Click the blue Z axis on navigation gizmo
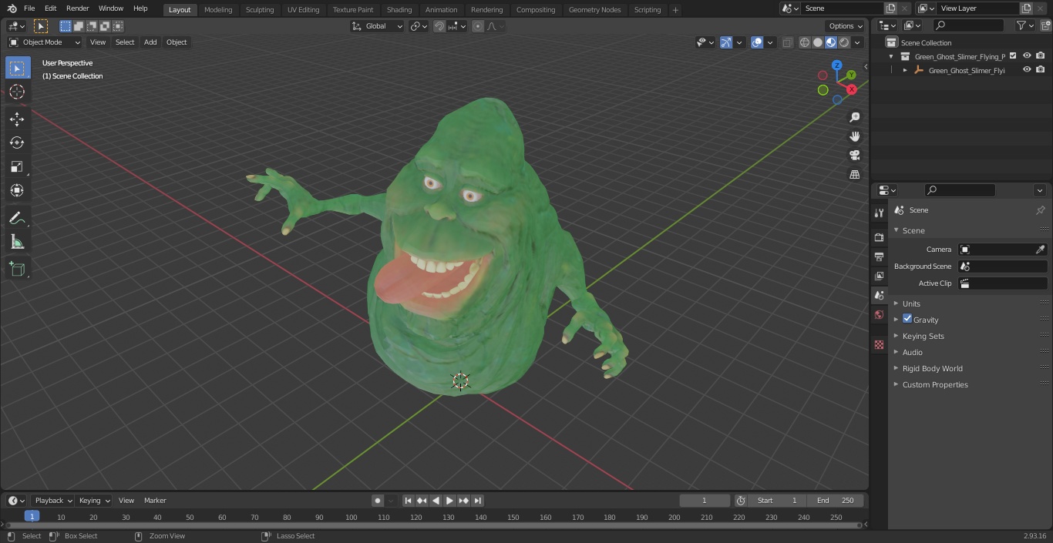 click(x=836, y=66)
